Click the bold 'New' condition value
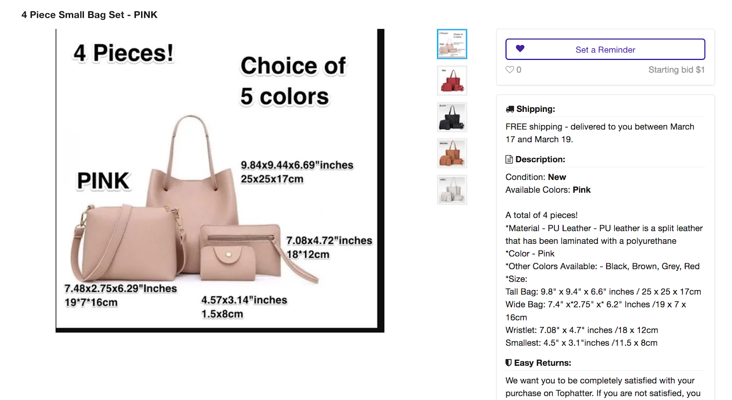The image size is (732, 400). tap(557, 177)
